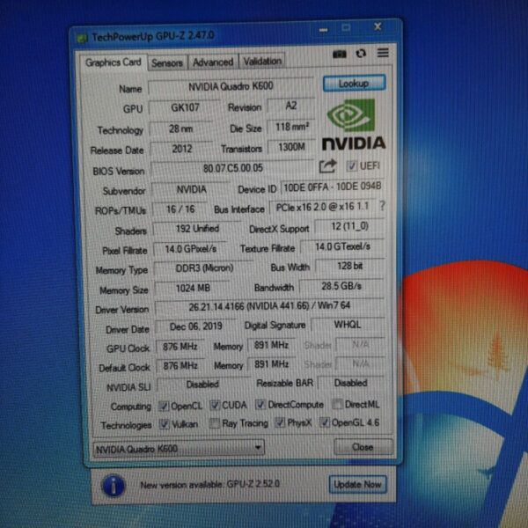The width and height of the screenshot is (528, 528).
Task: Click the NVIDIA logo image
Action: [353, 125]
